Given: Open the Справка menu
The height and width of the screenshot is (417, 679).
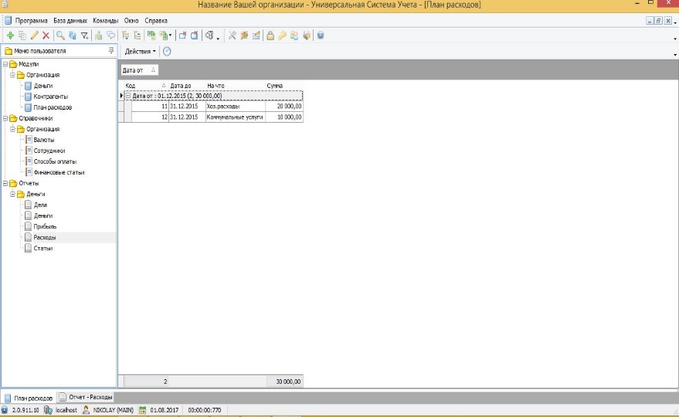Looking at the screenshot, I should pyautogui.click(x=156, y=20).
